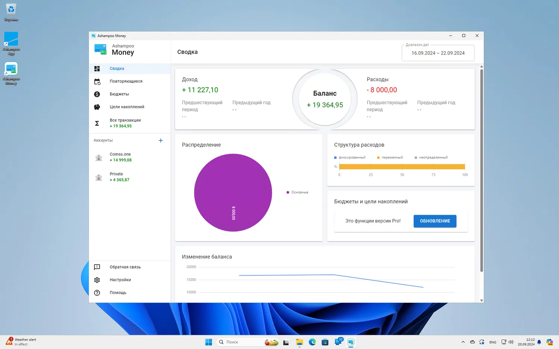Image resolution: width=559 pixels, height=349 pixels.
Task: Click the text Это функции версии Pro!
Action: pyautogui.click(x=373, y=221)
